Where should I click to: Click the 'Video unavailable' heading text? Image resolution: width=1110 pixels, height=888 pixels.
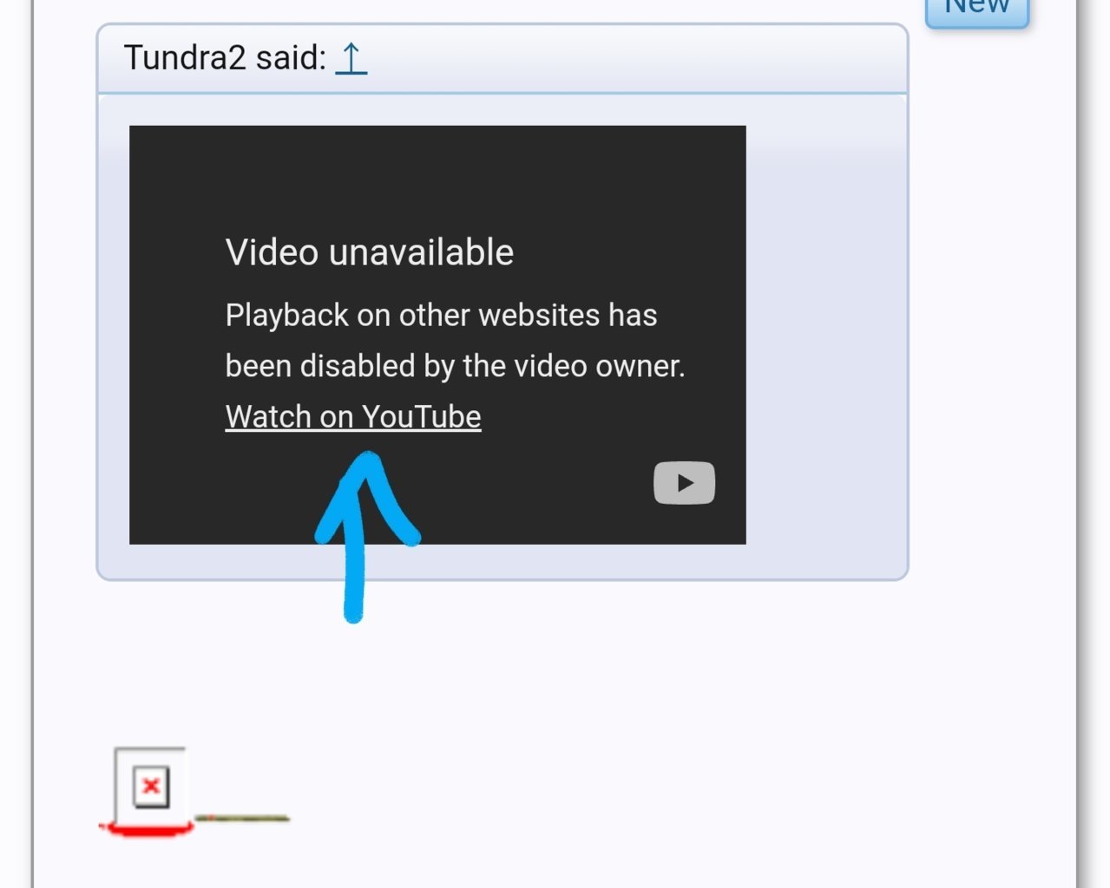tap(370, 252)
